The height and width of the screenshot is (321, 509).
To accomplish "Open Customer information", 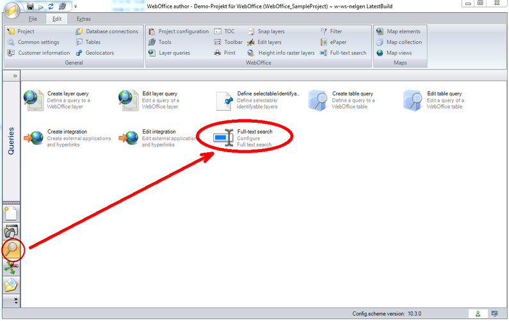I will coord(38,53).
